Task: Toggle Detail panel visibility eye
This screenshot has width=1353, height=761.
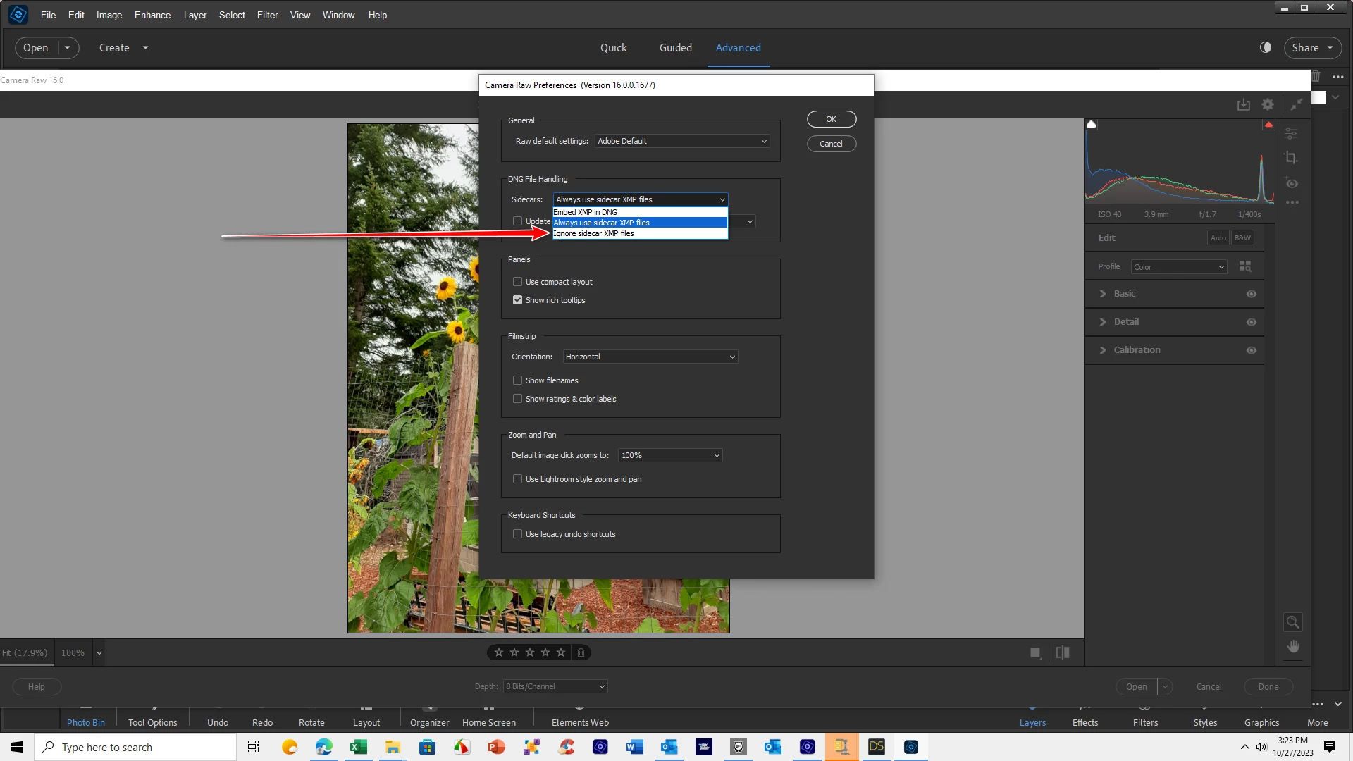Action: point(1251,322)
